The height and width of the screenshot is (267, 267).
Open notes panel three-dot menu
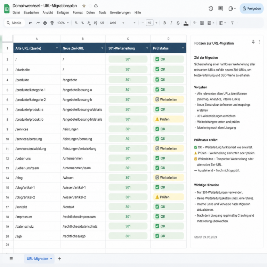259,42
